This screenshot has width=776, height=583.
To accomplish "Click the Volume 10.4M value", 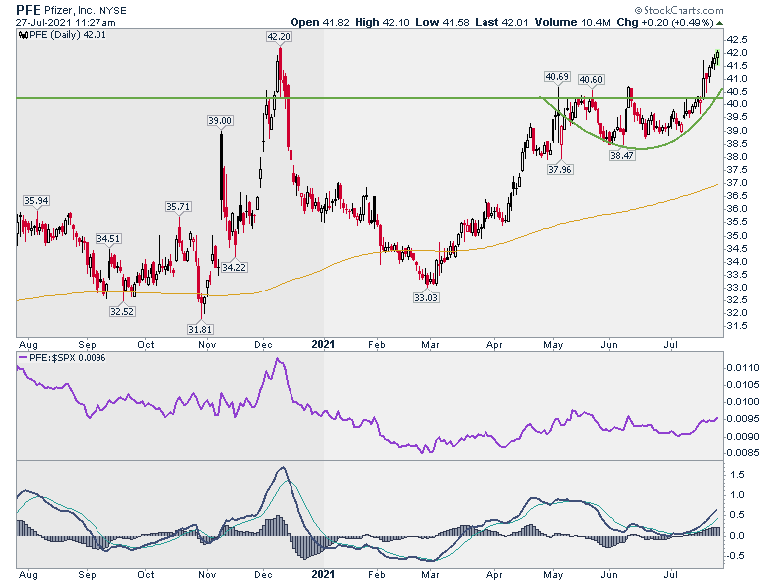I will pyautogui.click(x=572, y=22).
